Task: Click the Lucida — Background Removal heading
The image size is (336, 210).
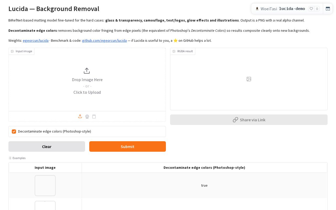Action: (54, 9)
